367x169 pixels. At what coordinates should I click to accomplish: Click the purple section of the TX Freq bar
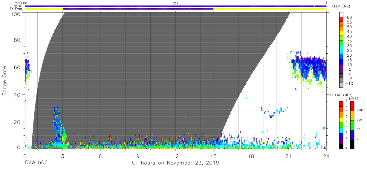pyautogui.click(x=138, y=9)
